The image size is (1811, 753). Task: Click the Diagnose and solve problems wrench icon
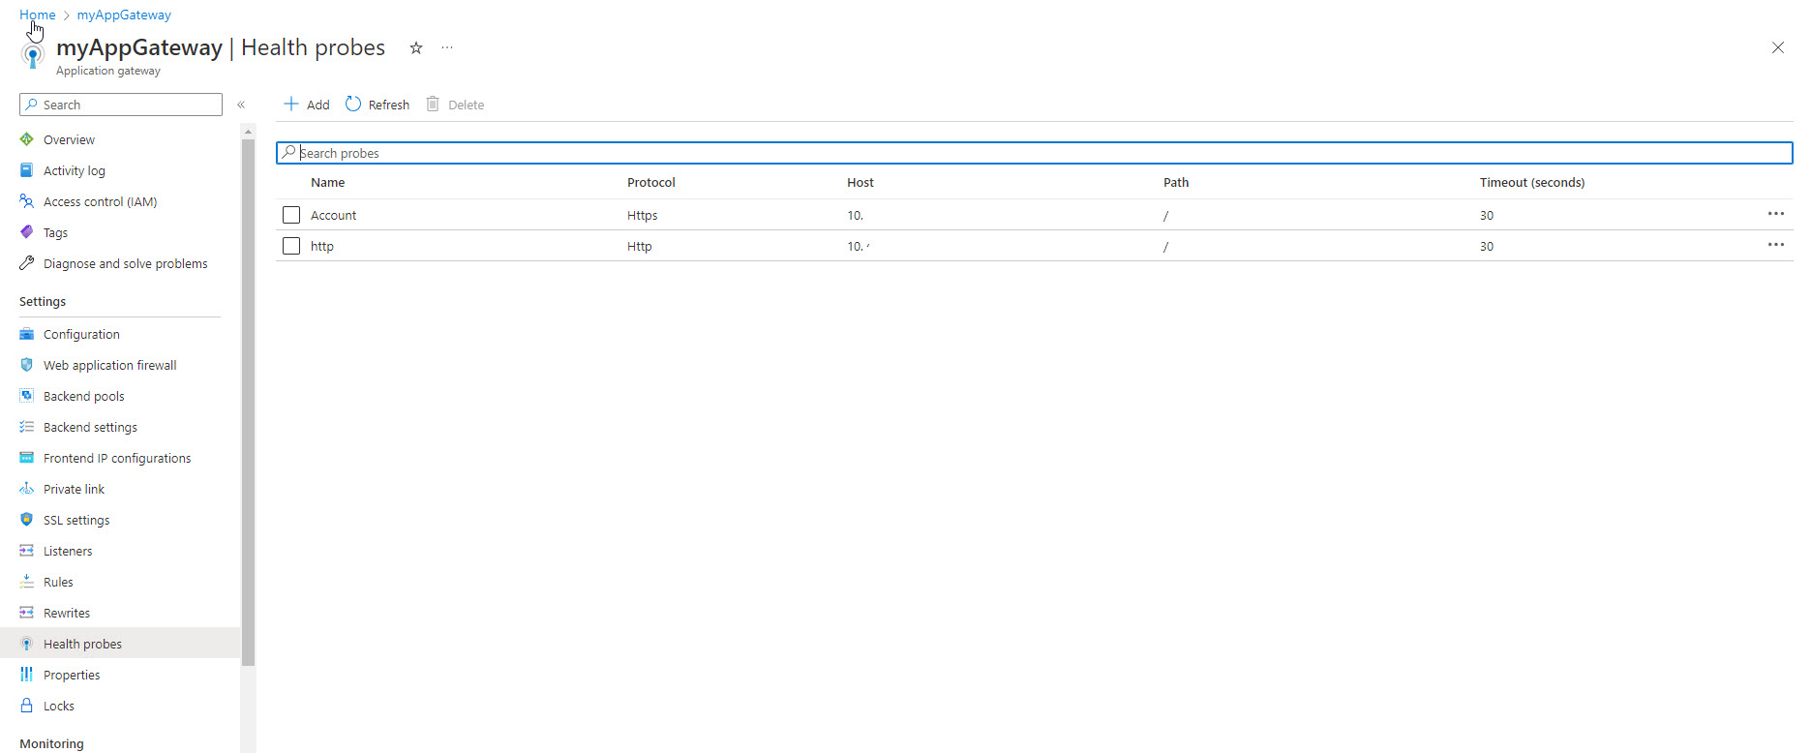27,263
